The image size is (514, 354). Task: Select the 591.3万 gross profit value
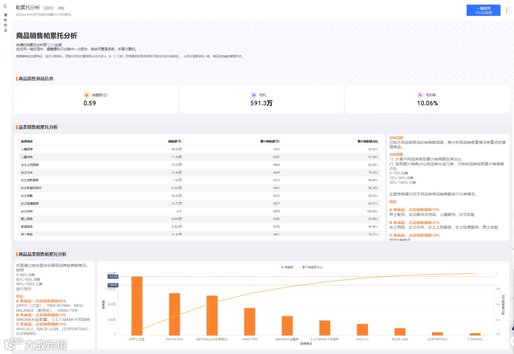tap(261, 103)
